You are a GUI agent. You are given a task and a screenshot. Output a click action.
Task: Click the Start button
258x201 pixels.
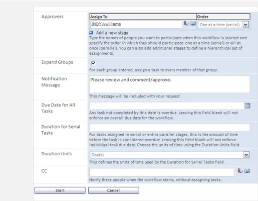click(60, 190)
